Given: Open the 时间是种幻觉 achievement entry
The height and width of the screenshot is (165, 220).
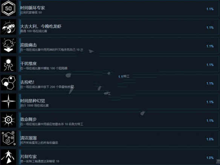Looking at the screenshot, I should tap(118, 101).
